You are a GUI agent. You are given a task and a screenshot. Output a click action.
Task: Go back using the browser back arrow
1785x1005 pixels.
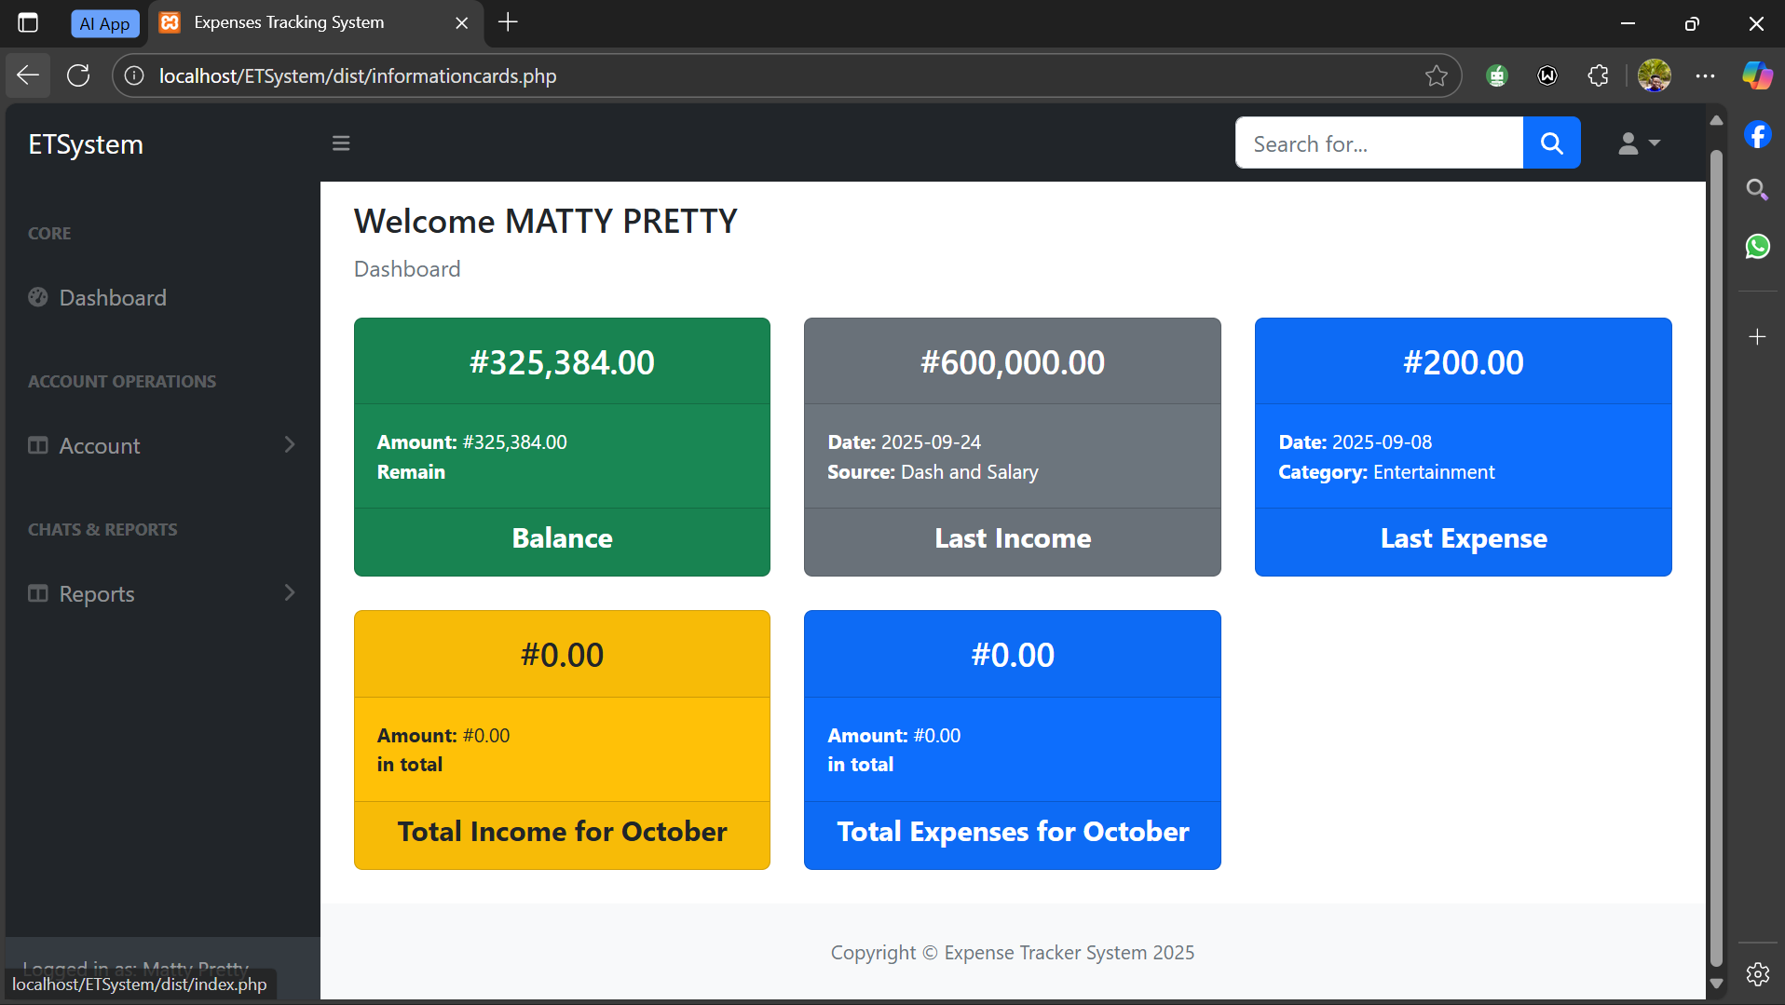pos(28,76)
